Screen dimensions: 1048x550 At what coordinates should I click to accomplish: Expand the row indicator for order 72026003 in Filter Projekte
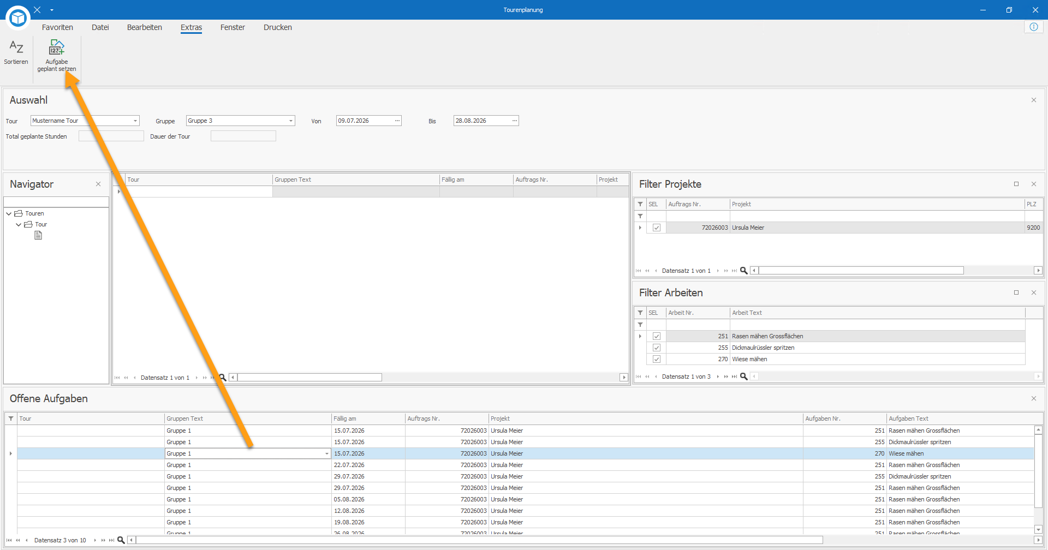pos(640,228)
